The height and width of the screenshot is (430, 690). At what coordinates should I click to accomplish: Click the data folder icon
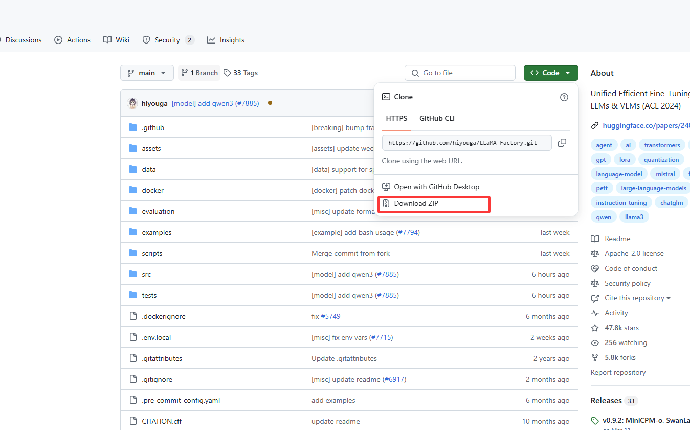click(x=133, y=169)
